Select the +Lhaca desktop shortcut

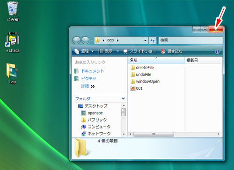(13, 42)
